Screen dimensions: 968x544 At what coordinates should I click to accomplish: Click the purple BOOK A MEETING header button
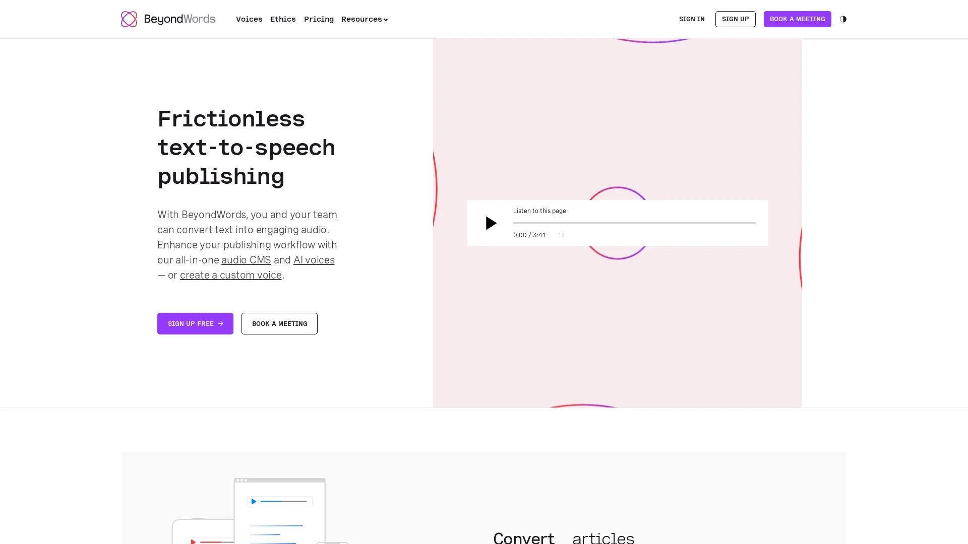[797, 19]
